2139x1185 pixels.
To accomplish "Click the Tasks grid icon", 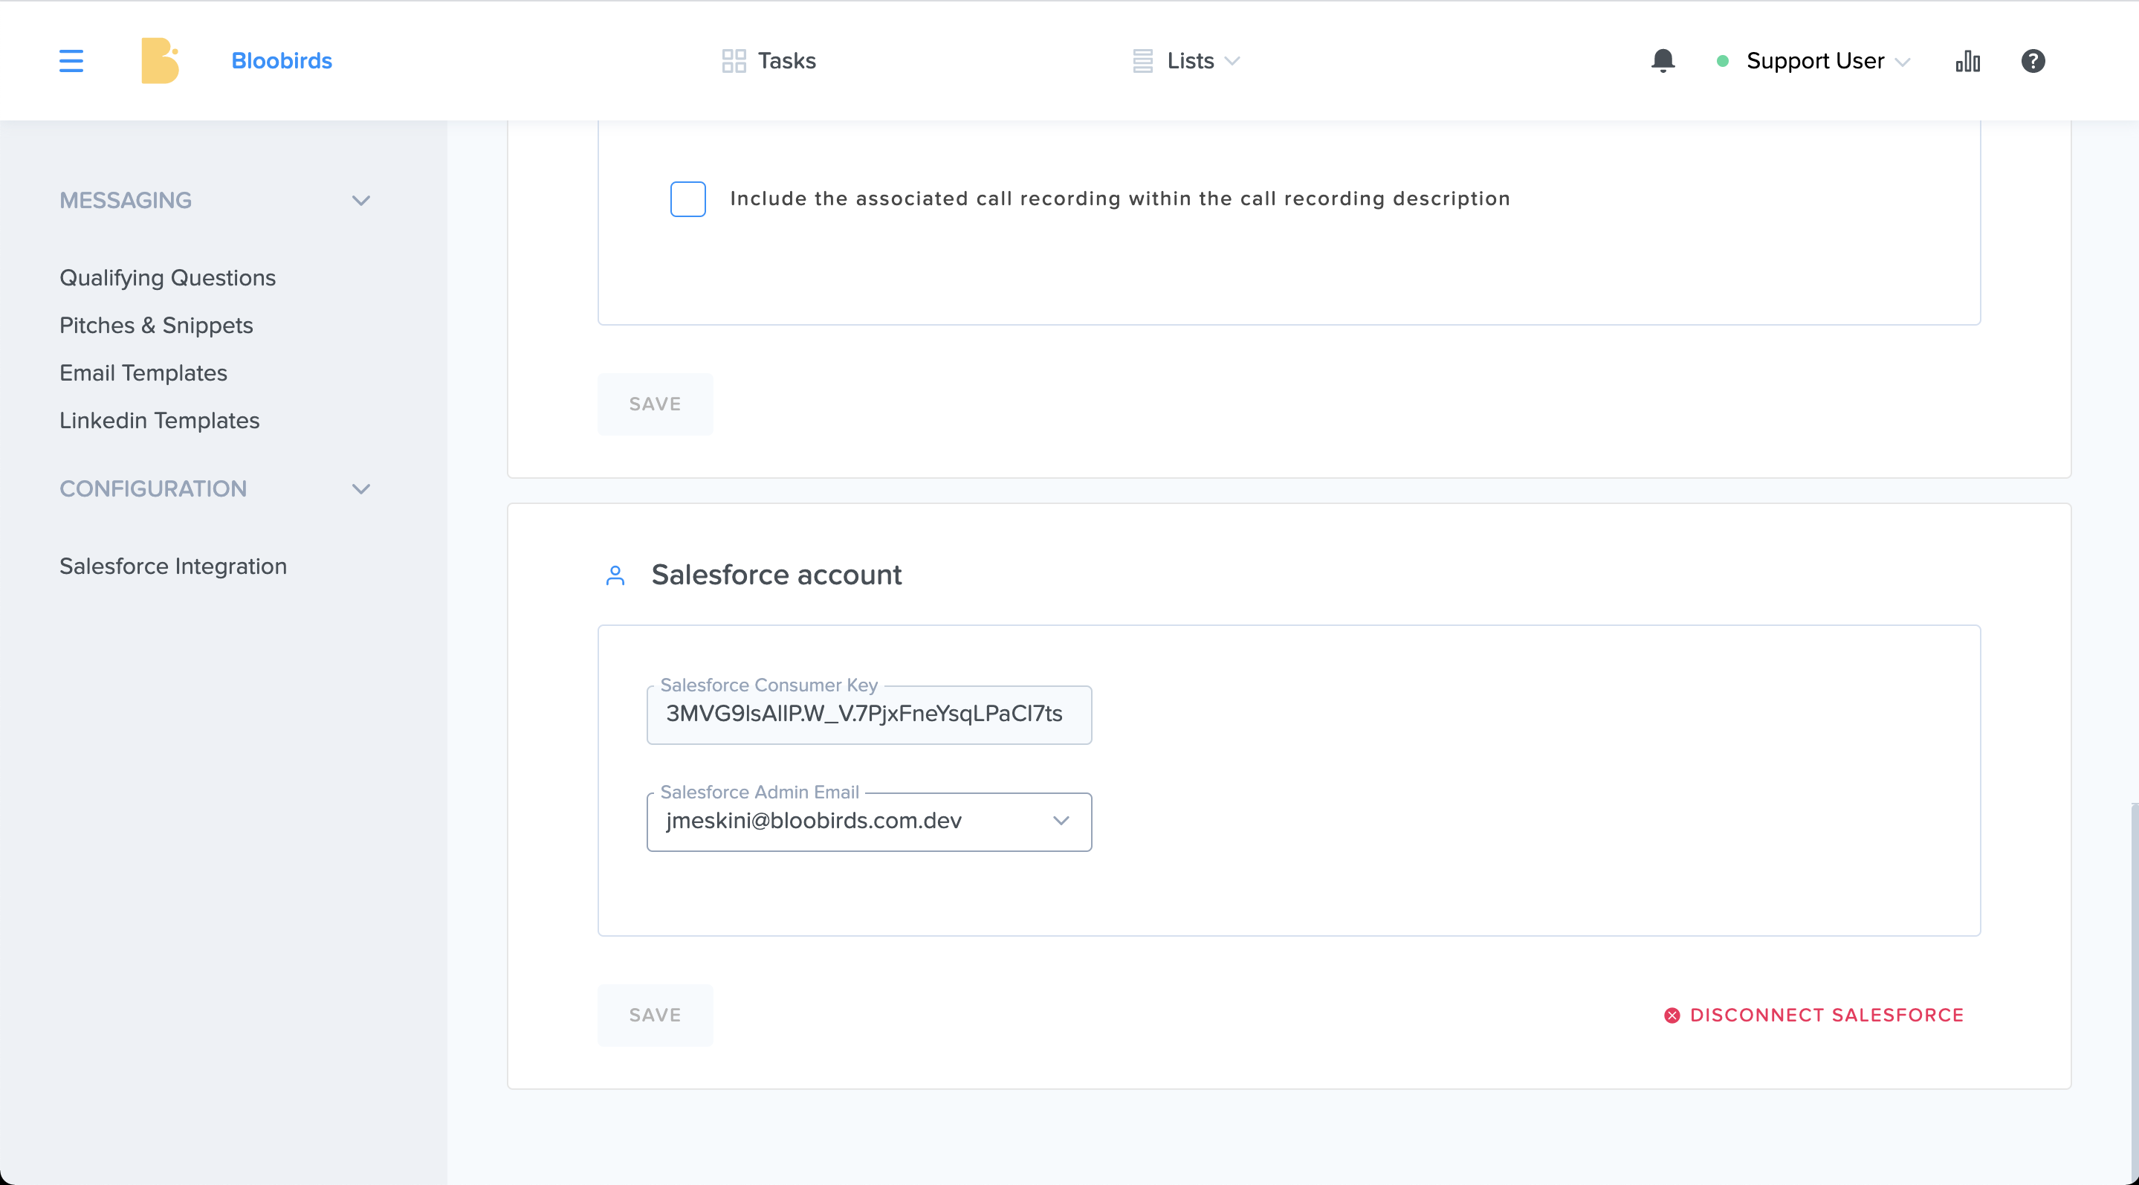I will coord(734,61).
